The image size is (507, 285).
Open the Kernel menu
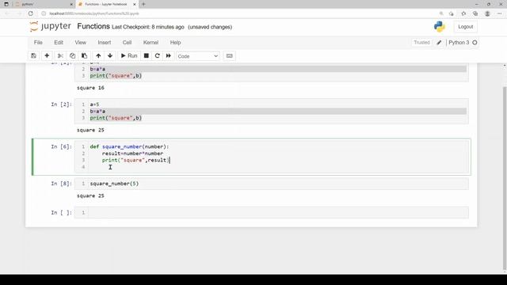[151, 42]
